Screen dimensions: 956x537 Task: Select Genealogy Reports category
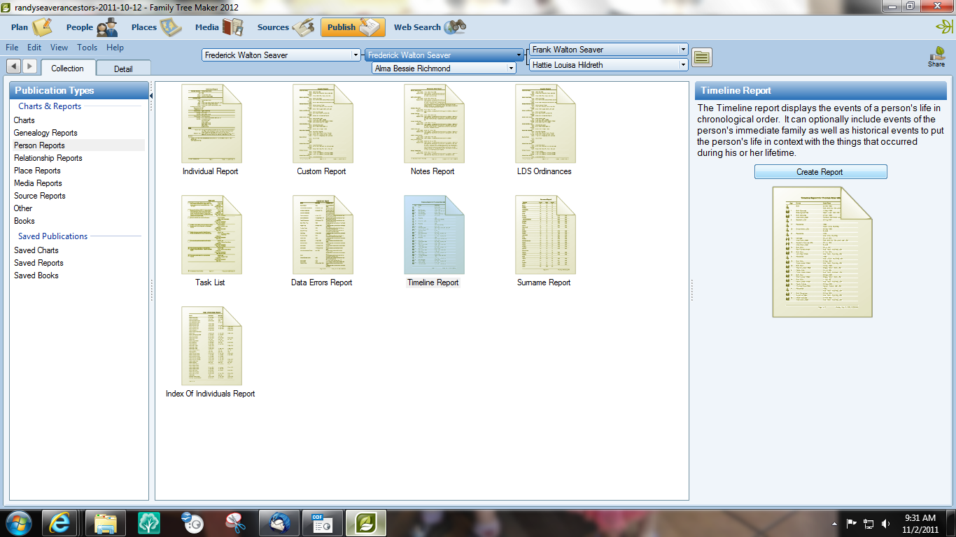pos(45,133)
